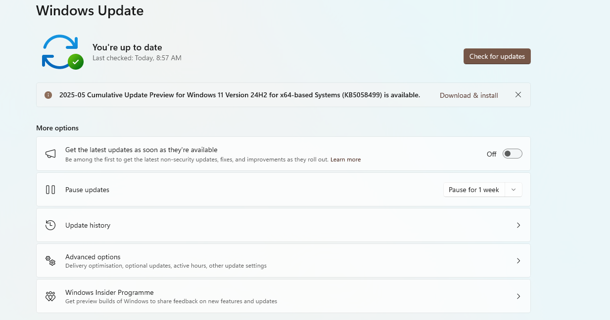Click the 'Pause updates' label

click(88, 190)
